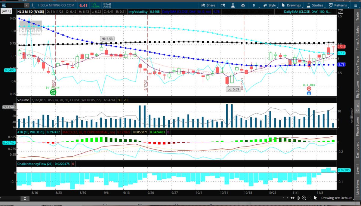
Task: Open the economic calendar icon beside Share
Action: pos(222,5)
